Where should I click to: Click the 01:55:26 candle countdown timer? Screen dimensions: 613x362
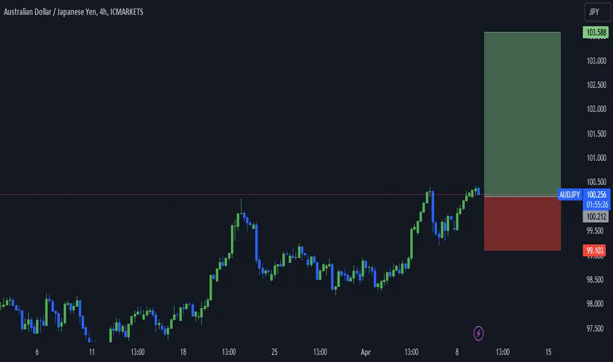tap(597, 205)
